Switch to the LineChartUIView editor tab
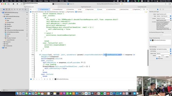Screen dimensions: 172x96 [111, 10]
